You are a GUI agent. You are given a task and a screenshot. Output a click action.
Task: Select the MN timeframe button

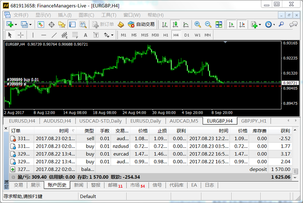[x=207, y=35]
